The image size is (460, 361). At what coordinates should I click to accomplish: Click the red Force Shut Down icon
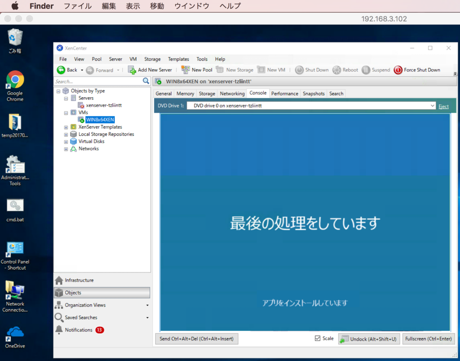click(398, 70)
